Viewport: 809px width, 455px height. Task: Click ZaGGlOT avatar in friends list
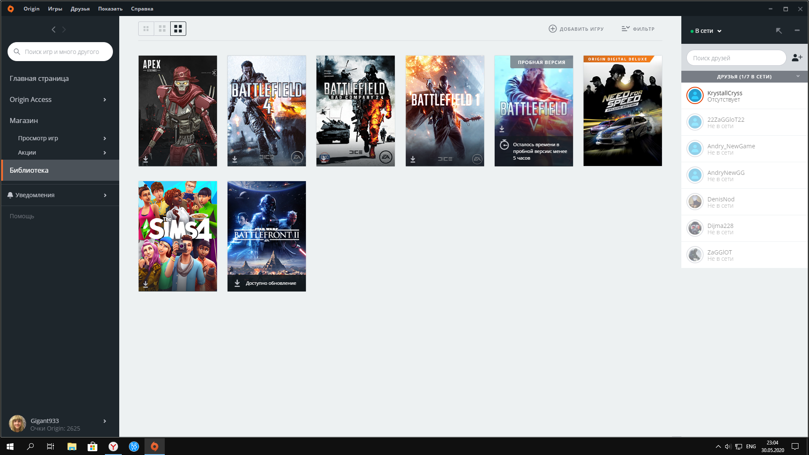(695, 255)
